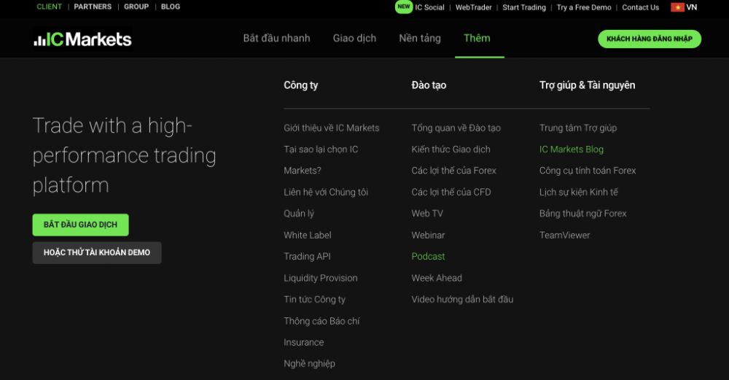Open Trung tâm Trợ giúp help center

point(578,128)
